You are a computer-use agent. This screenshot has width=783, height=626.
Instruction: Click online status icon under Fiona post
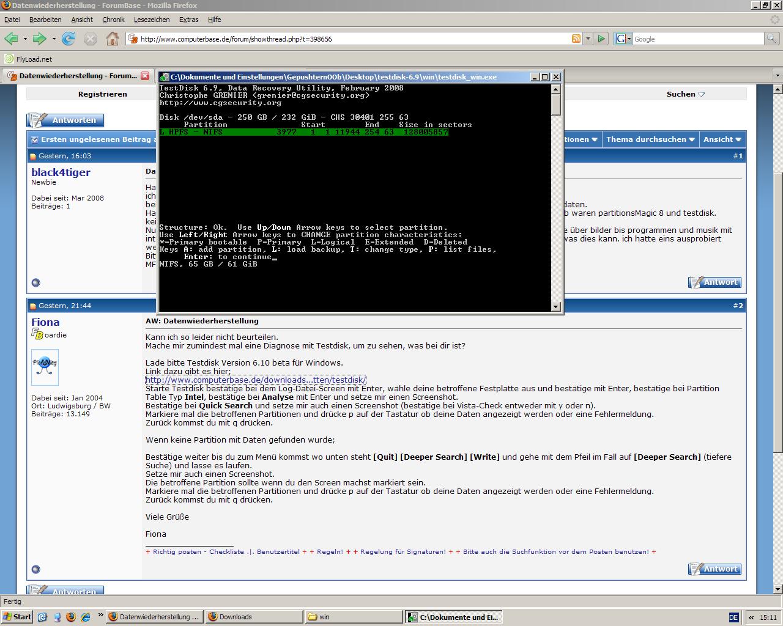(35, 569)
